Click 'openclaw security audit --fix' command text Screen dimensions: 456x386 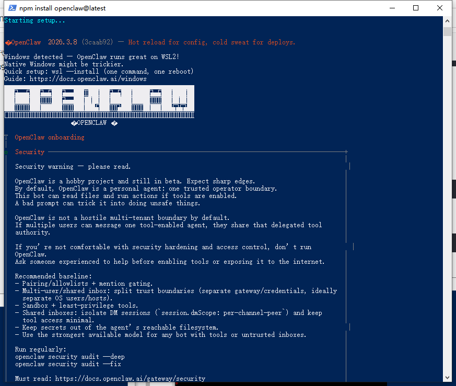(x=68, y=364)
